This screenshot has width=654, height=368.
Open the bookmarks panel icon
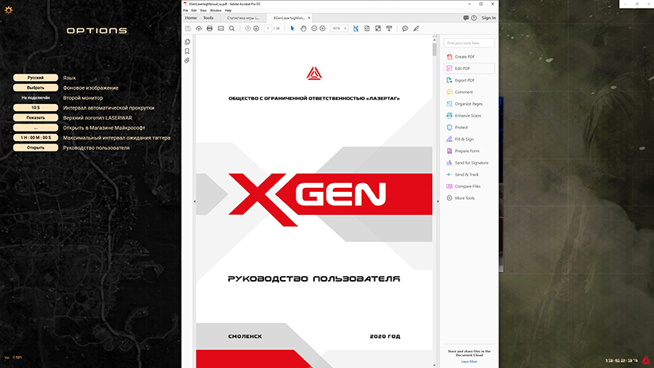(187, 52)
